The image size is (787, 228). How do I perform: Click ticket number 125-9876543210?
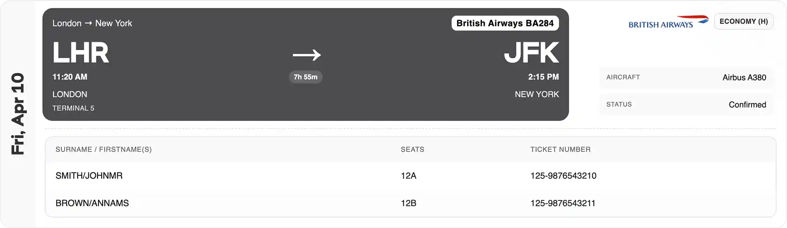pyautogui.click(x=563, y=176)
